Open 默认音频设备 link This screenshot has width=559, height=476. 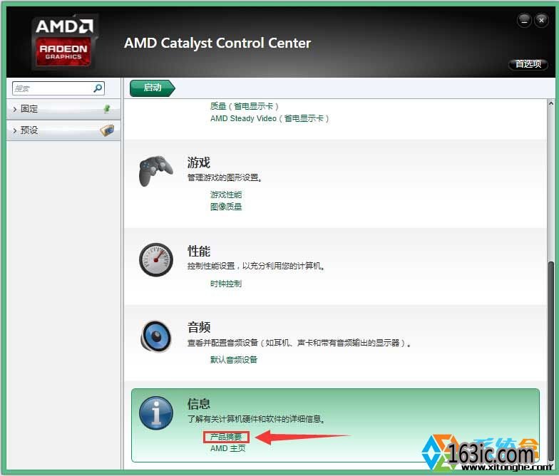[x=234, y=360]
